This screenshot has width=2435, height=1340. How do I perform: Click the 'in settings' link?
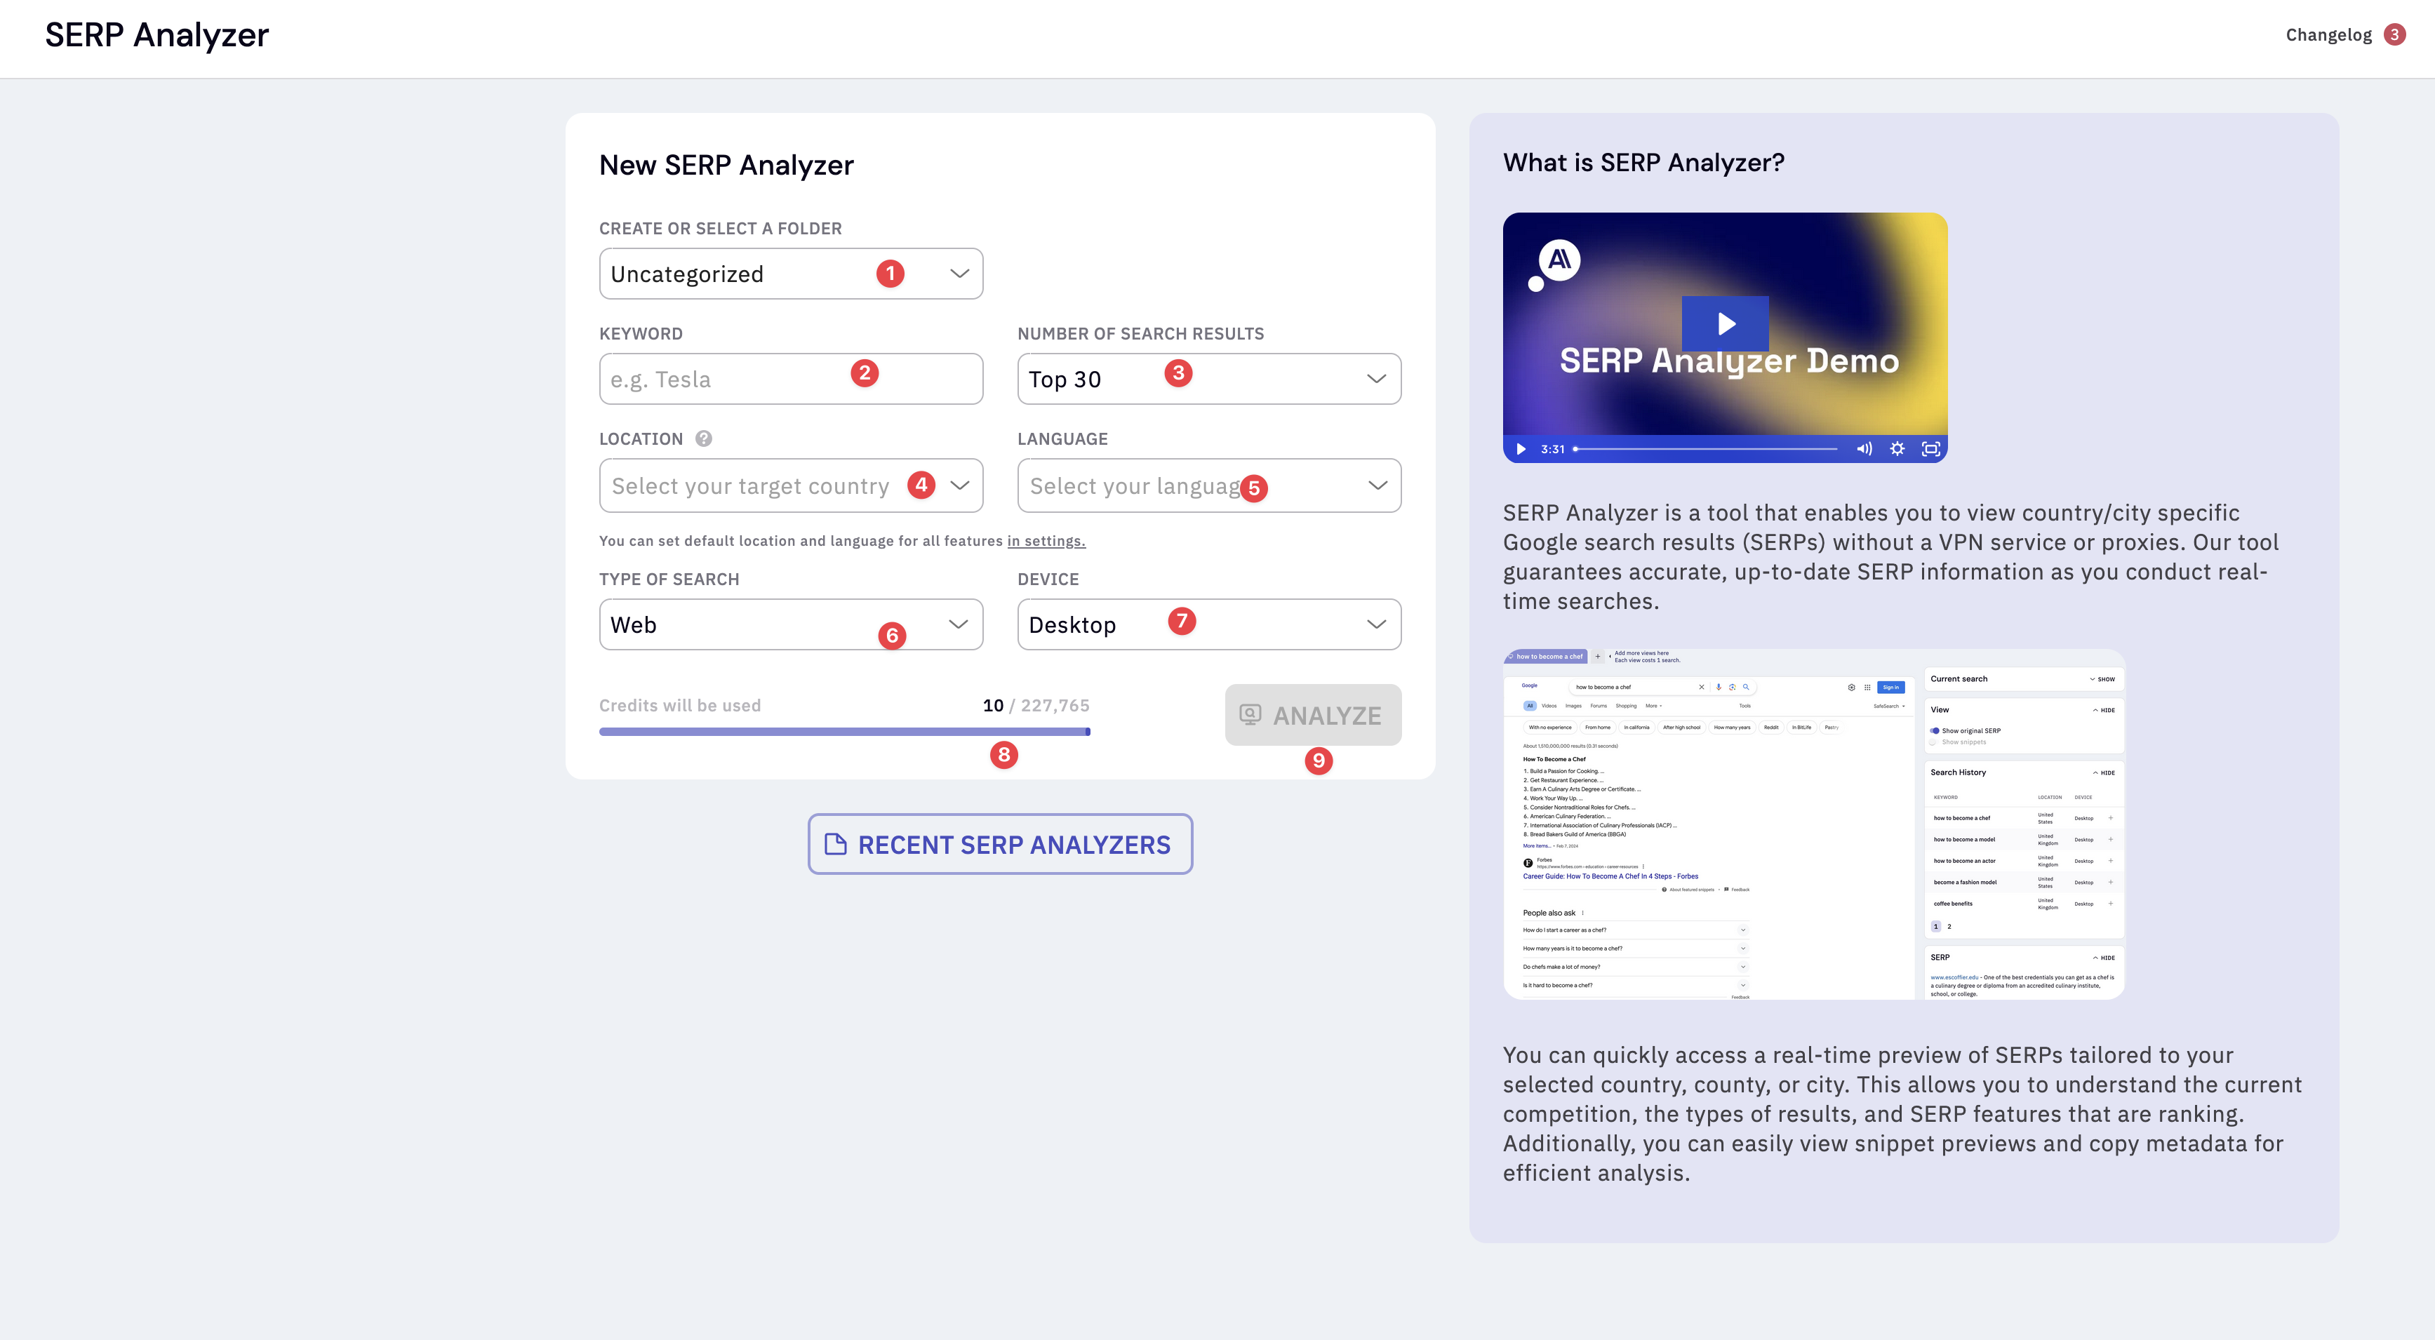1046,542
